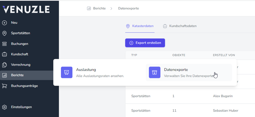255x117 pixels.
Task: Click the plus icon next to Neu
Action: [x=4, y=23]
